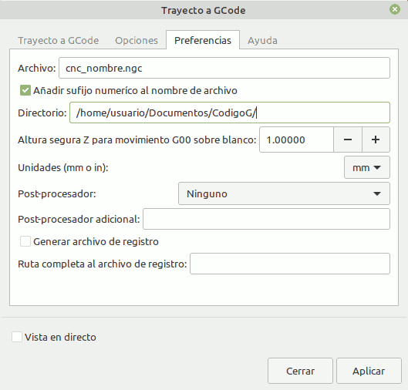Uncheck Añadir sufijo numérico al nombre de archivo
This screenshot has width=408, height=390.
25,90
